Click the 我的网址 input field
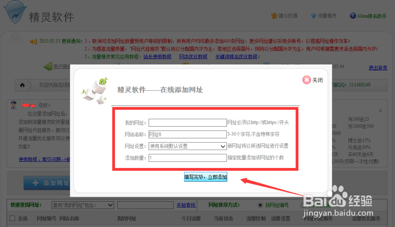Screen dimensions: 395x227 187,122
